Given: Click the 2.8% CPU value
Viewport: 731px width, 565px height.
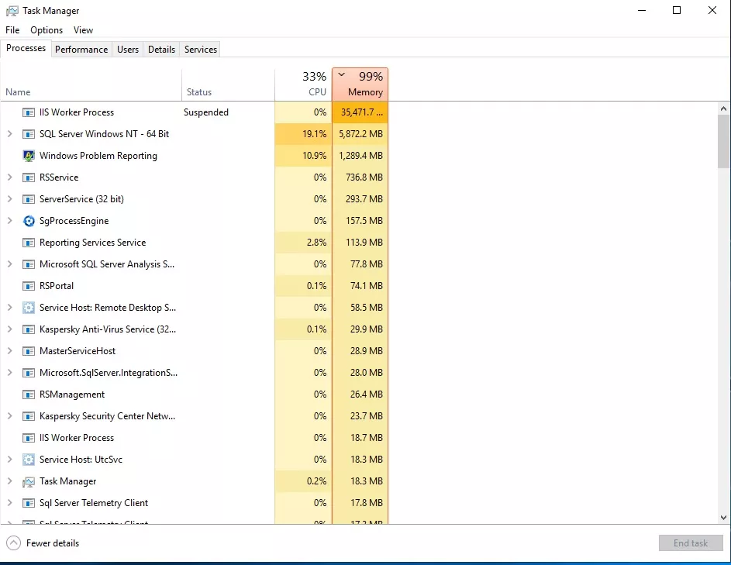Looking at the screenshot, I should coord(316,243).
